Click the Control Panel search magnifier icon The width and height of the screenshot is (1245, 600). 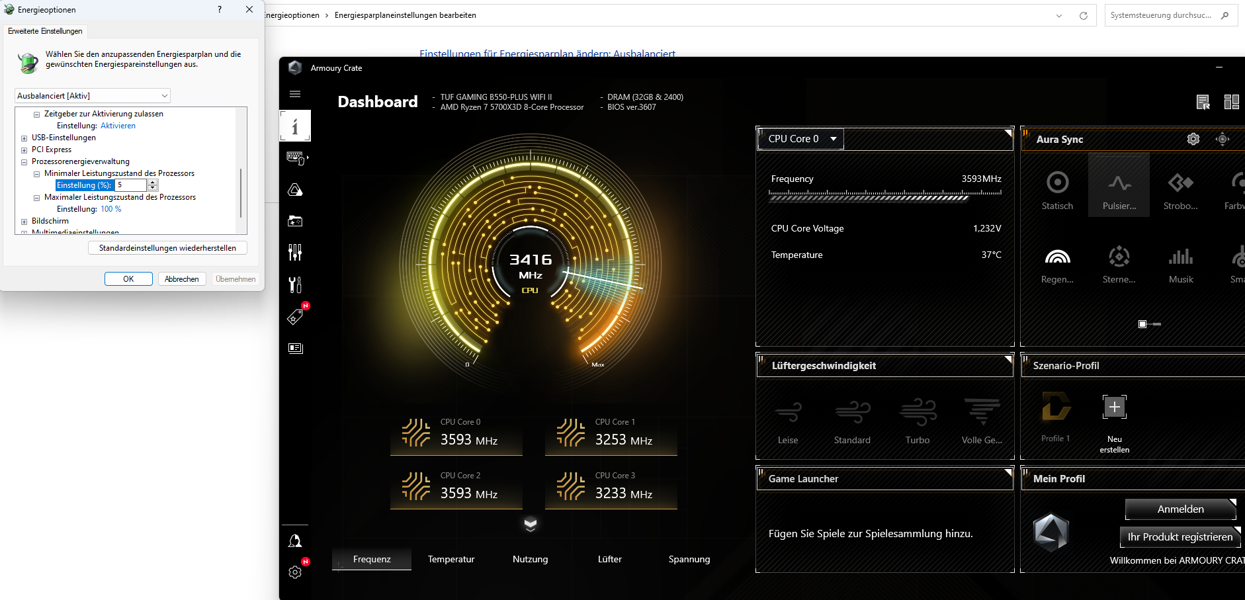click(x=1225, y=15)
